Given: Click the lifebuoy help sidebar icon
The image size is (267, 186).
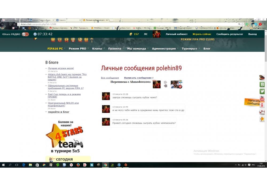Looking at the screenshot, I should 262,112.
